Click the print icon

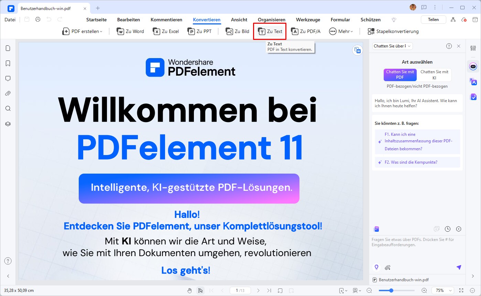coord(38,20)
